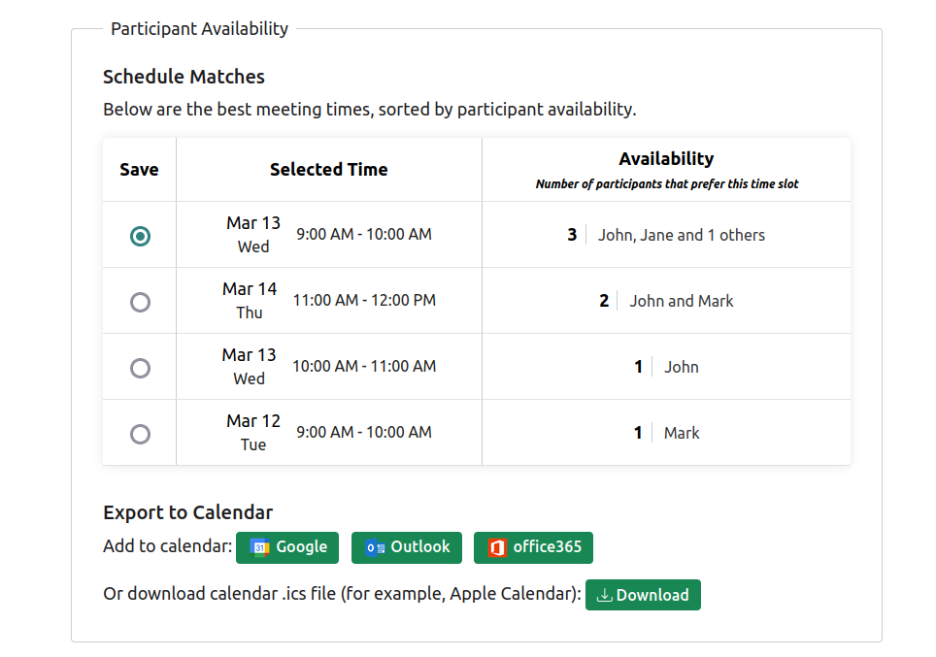Click the Selected Time column header

[328, 169]
